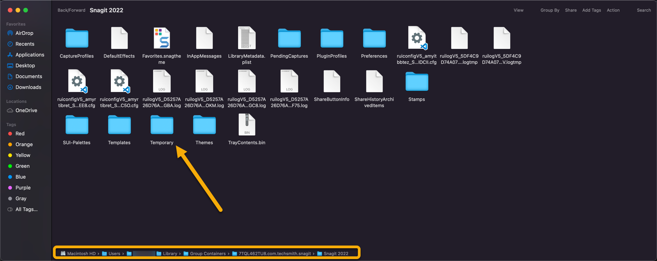Open the CaptureProfiles folder
This screenshot has height=261, width=657.
[x=77, y=39]
